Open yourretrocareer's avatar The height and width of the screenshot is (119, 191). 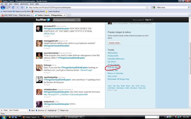tap(39, 56)
